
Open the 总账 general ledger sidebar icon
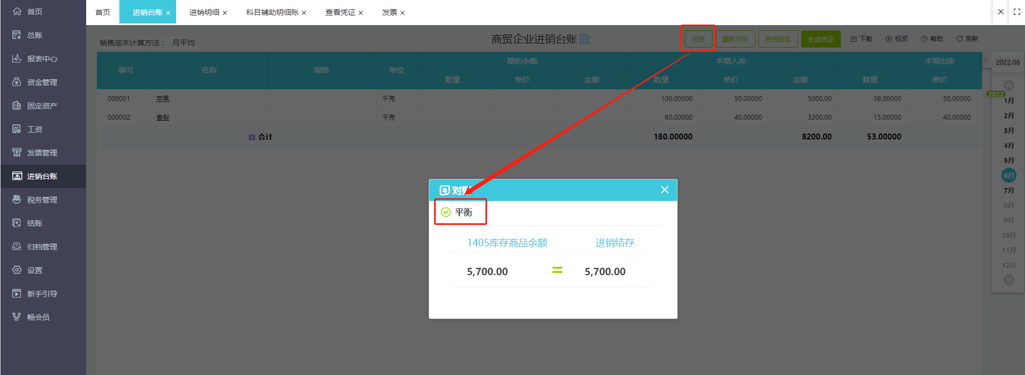17,35
